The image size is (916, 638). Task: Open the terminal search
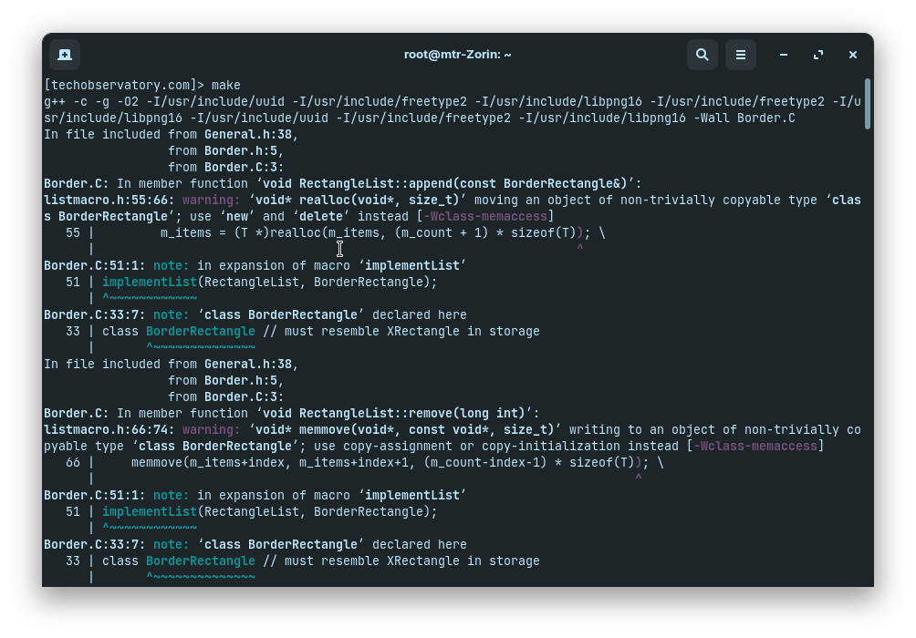(703, 55)
